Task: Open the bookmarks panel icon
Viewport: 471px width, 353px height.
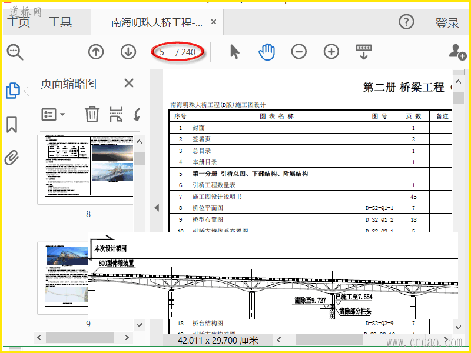Action: pyautogui.click(x=12, y=125)
